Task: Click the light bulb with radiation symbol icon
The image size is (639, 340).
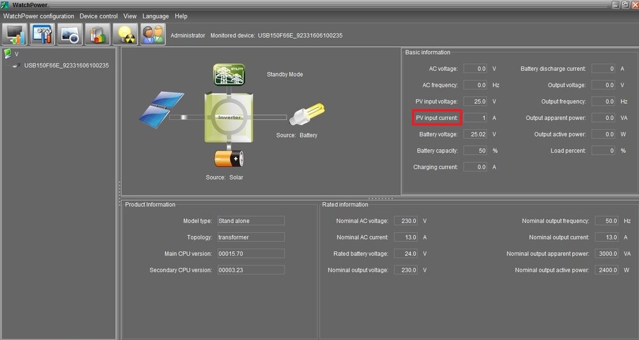Action: point(125,34)
